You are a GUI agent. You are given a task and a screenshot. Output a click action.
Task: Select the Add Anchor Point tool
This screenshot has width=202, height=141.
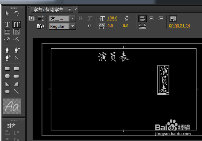8,57
